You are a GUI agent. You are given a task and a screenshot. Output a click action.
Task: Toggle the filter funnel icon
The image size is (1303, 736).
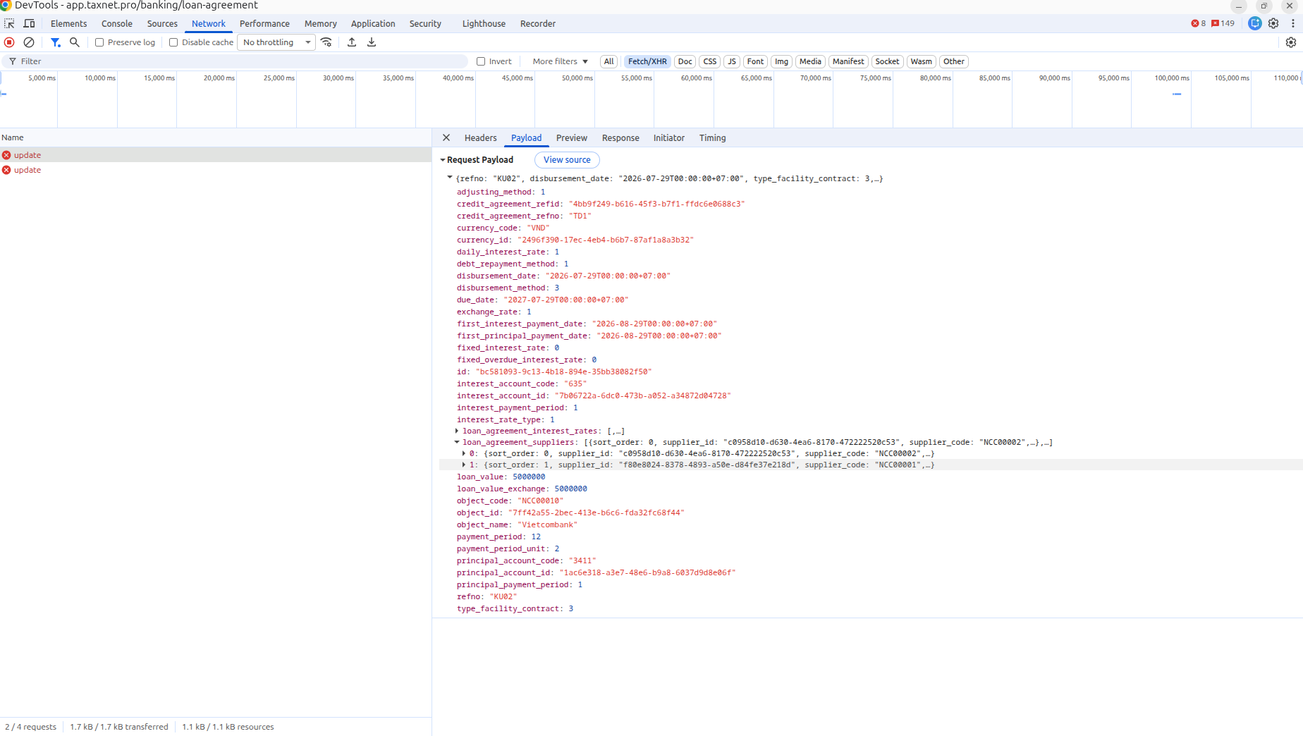coord(56,42)
